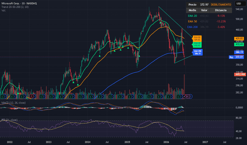The width and height of the screenshot is (247, 145).
Task: Click the 372,01 current price label
Action: point(239,57)
